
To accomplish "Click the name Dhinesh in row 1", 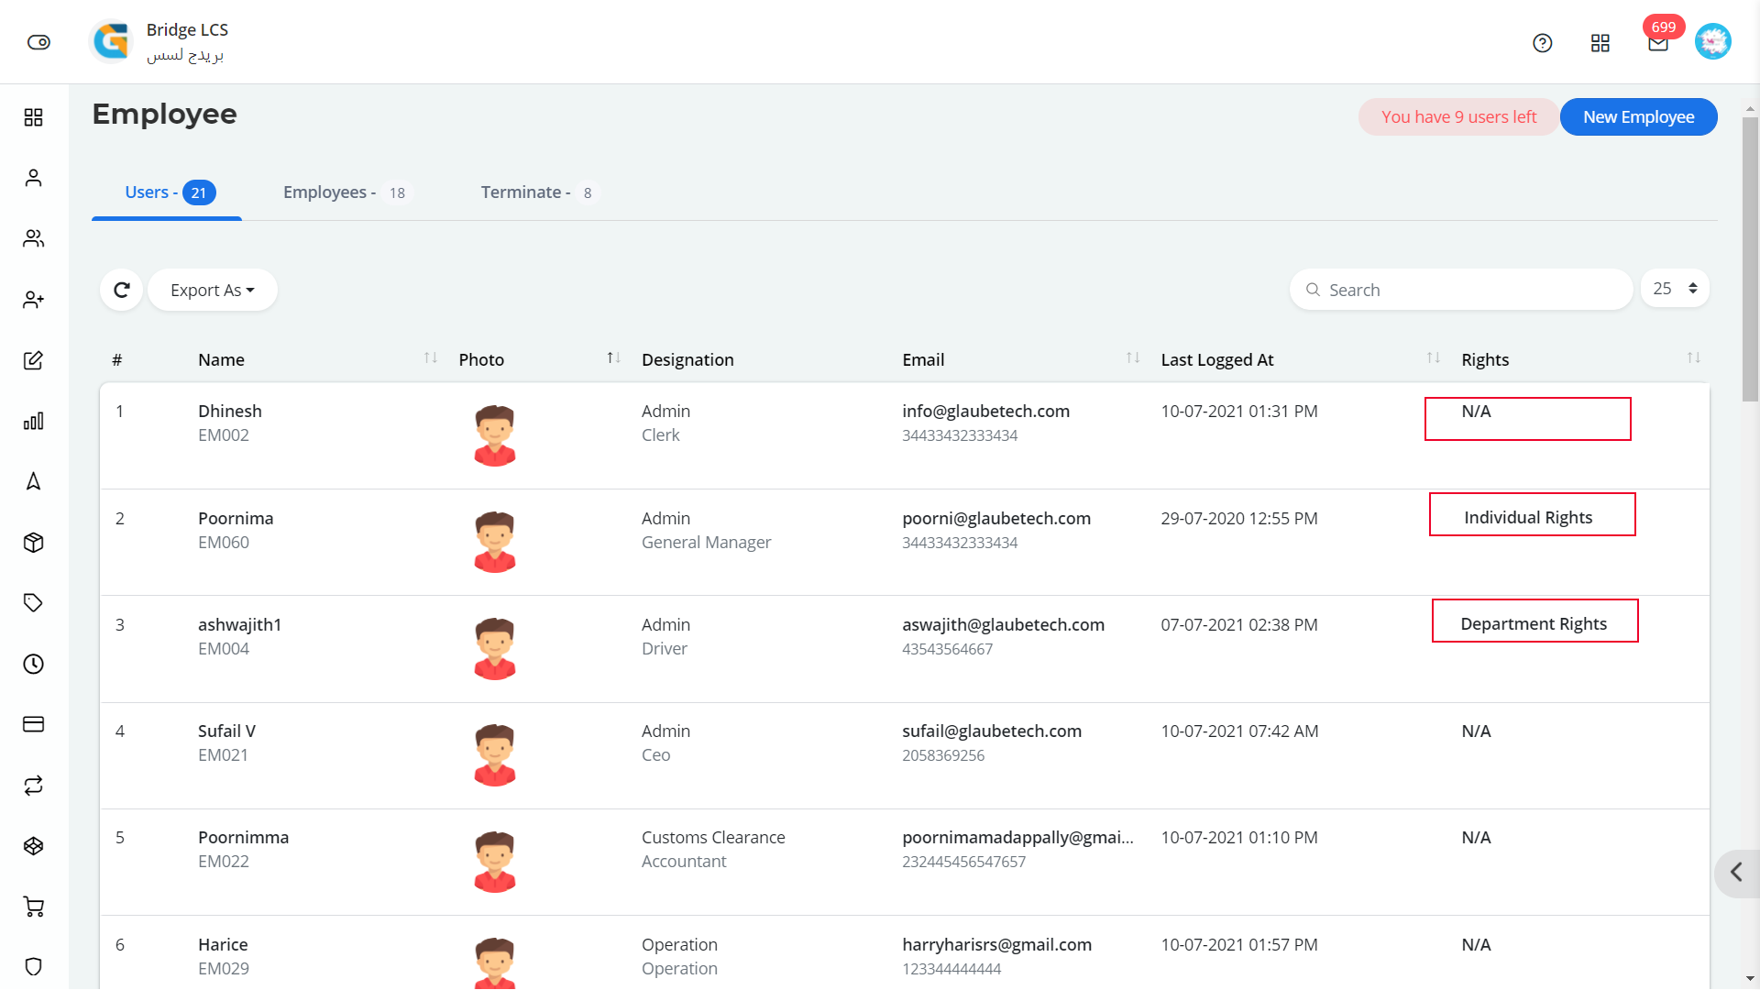I will (230, 412).
